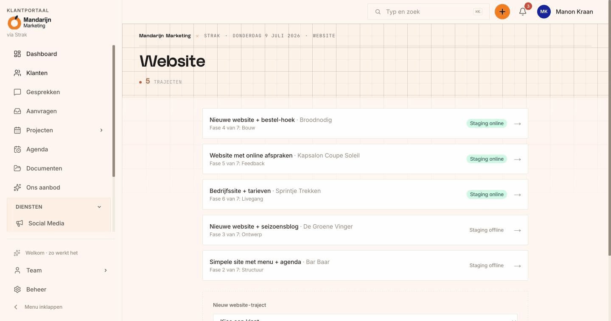Open Gesprekken in the sidebar
Image resolution: width=611 pixels, height=321 pixels.
tap(43, 92)
